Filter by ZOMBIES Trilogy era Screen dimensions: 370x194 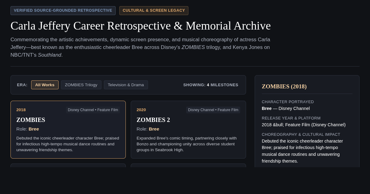point(81,85)
